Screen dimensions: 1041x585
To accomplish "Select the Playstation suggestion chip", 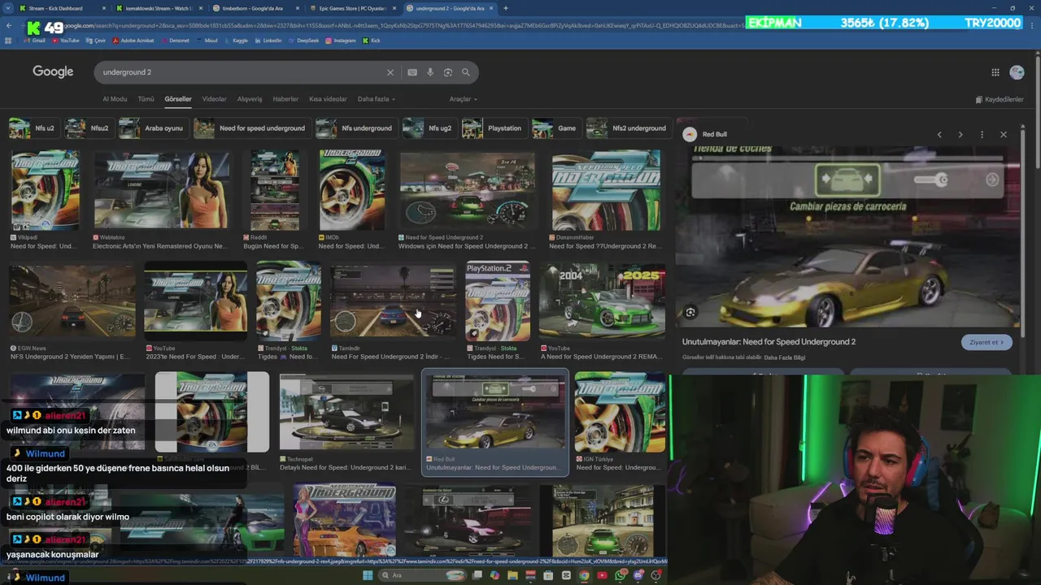I will click(x=494, y=128).
